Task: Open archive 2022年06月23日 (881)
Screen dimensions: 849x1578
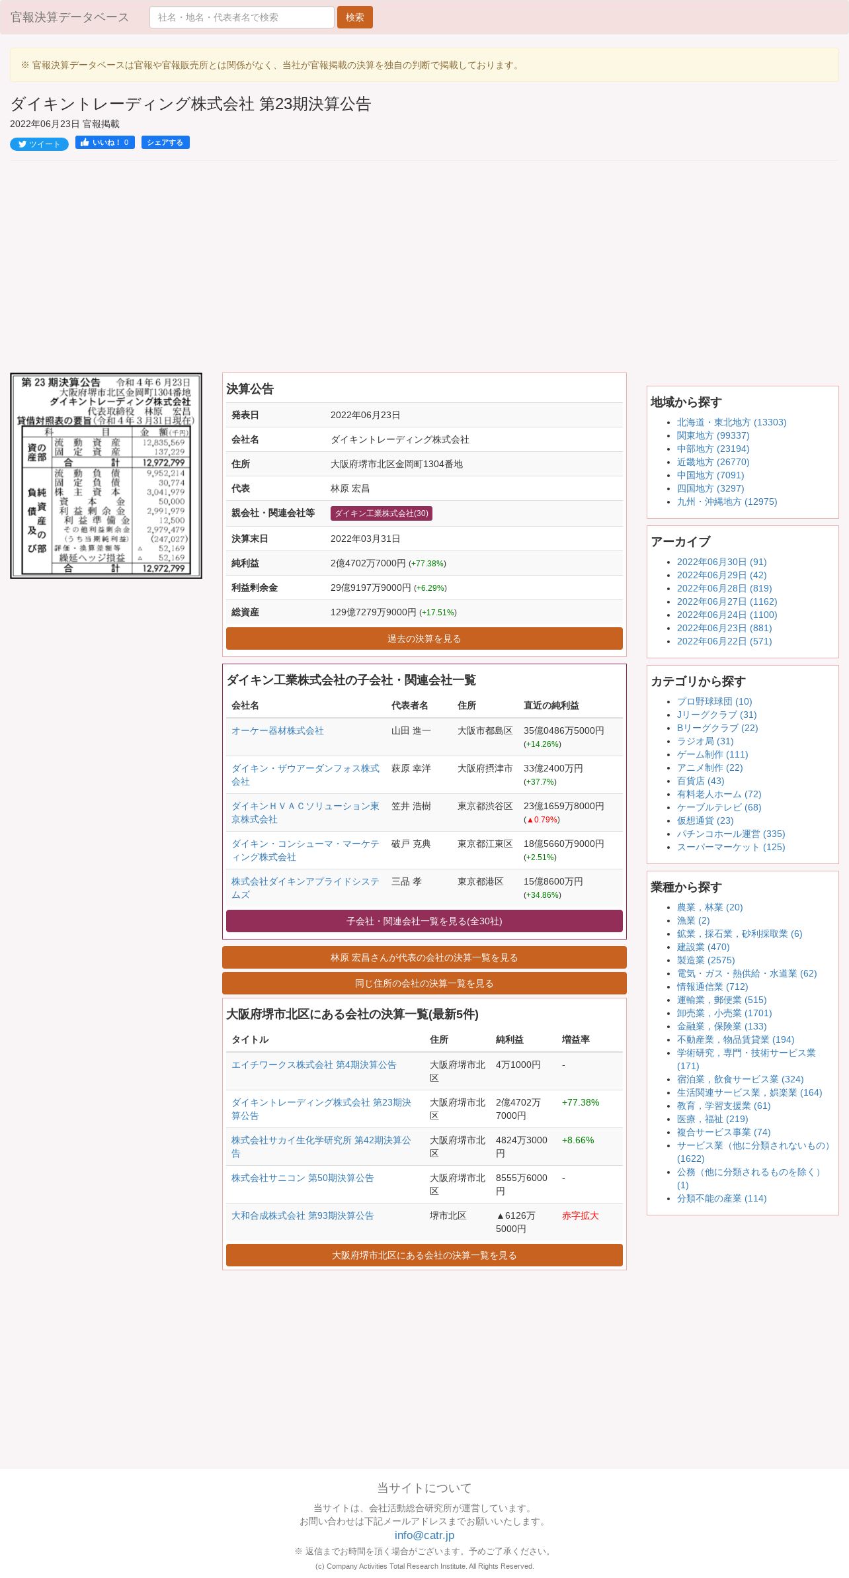Action: [724, 628]
